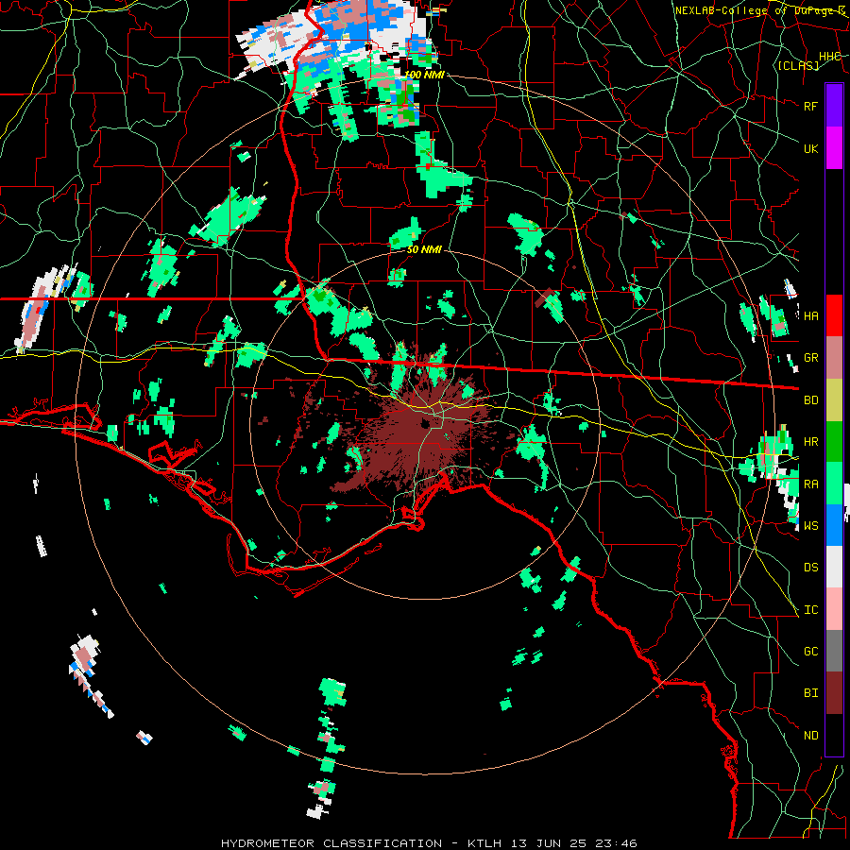Click the NEXLAB-College of DuPage text
The image size is (850, 850).
pyautogui.click(x=759, y=10)
